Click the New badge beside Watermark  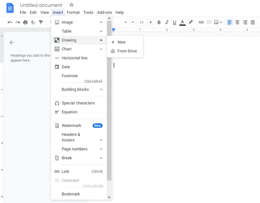pos(97,125)
